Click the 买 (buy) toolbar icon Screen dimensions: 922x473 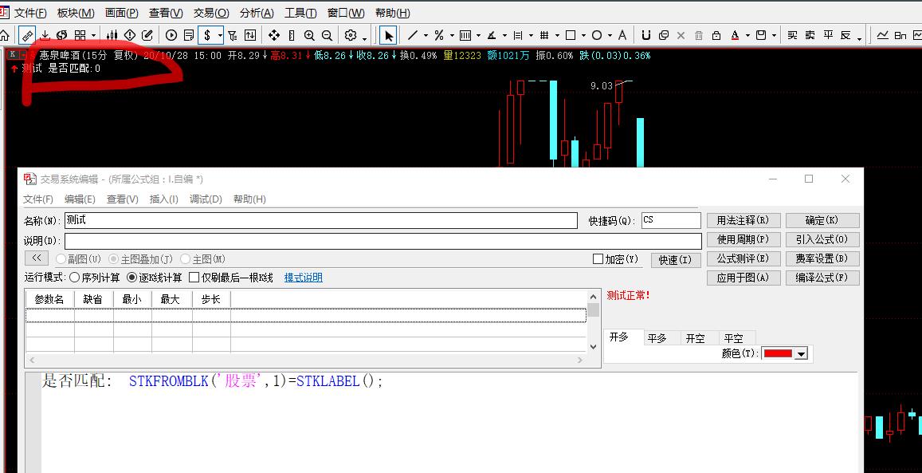(792, 35)
